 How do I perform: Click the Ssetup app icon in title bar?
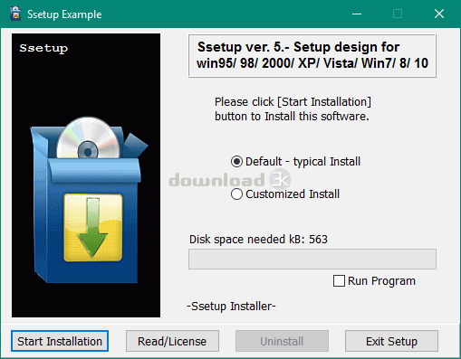pyautogui.click(x=15, y=14)
